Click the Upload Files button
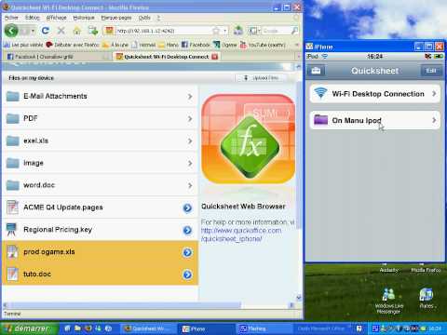 [x=261, y=78]
